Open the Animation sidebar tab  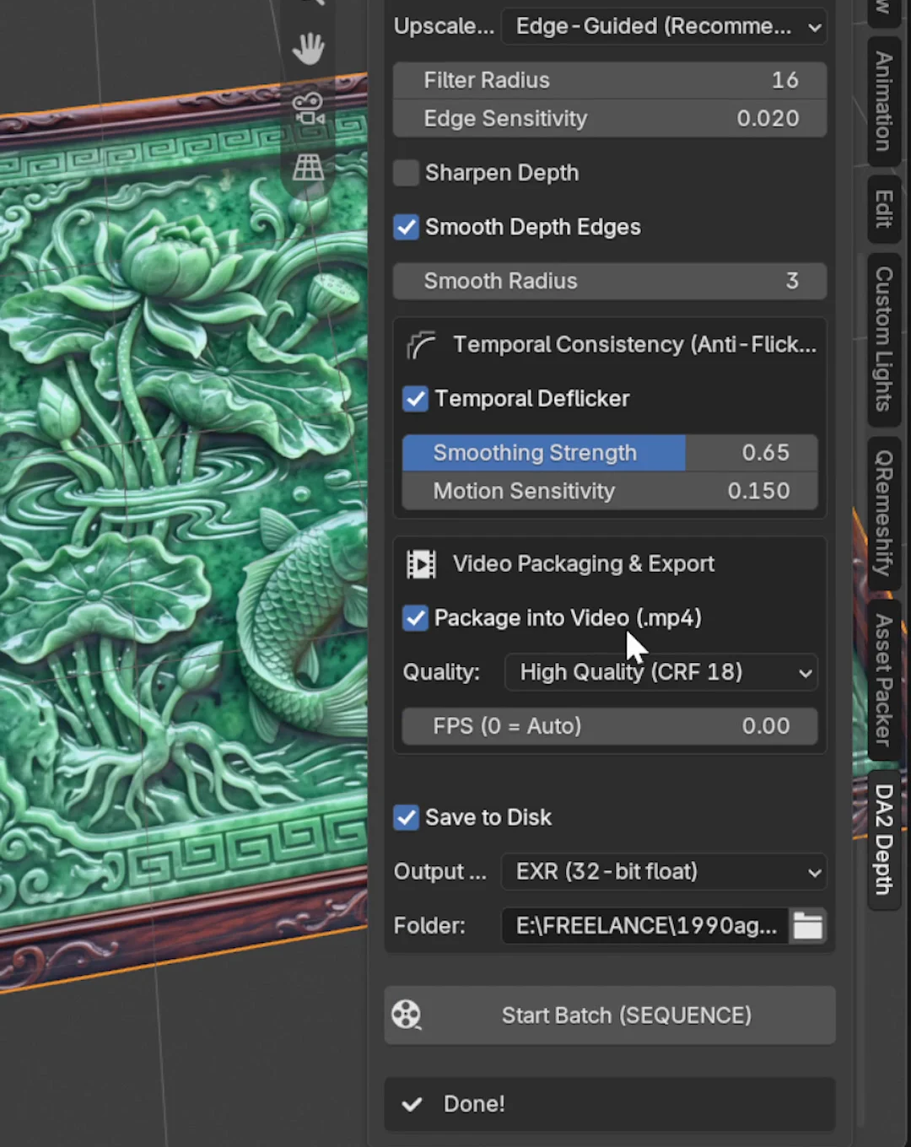point(883,101)
